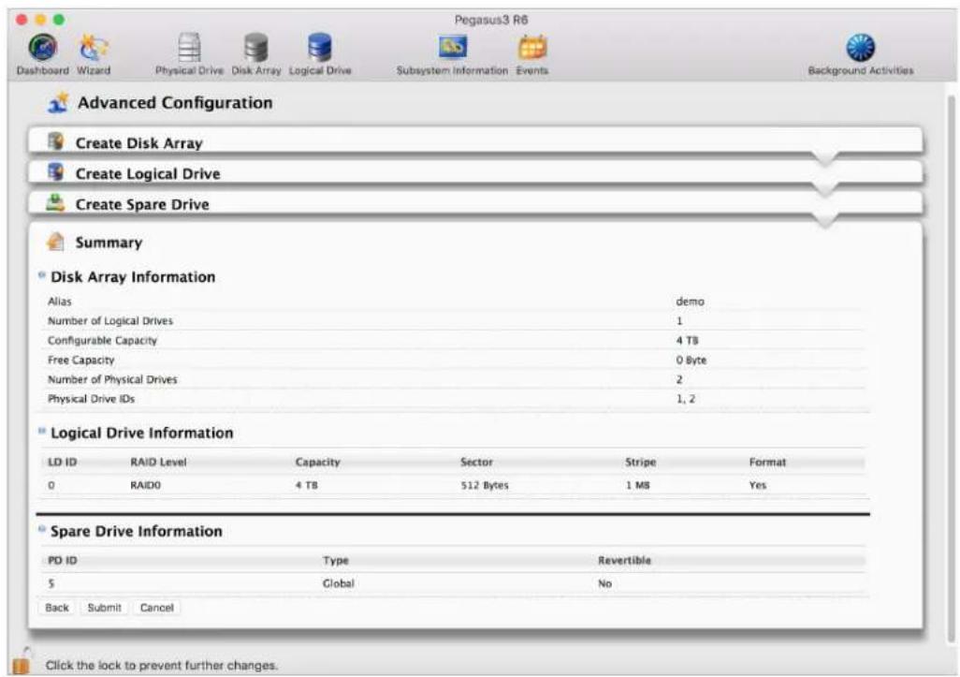Click the Revertible No cell
This screenshot has width=960, height=677.
[604, 583]
